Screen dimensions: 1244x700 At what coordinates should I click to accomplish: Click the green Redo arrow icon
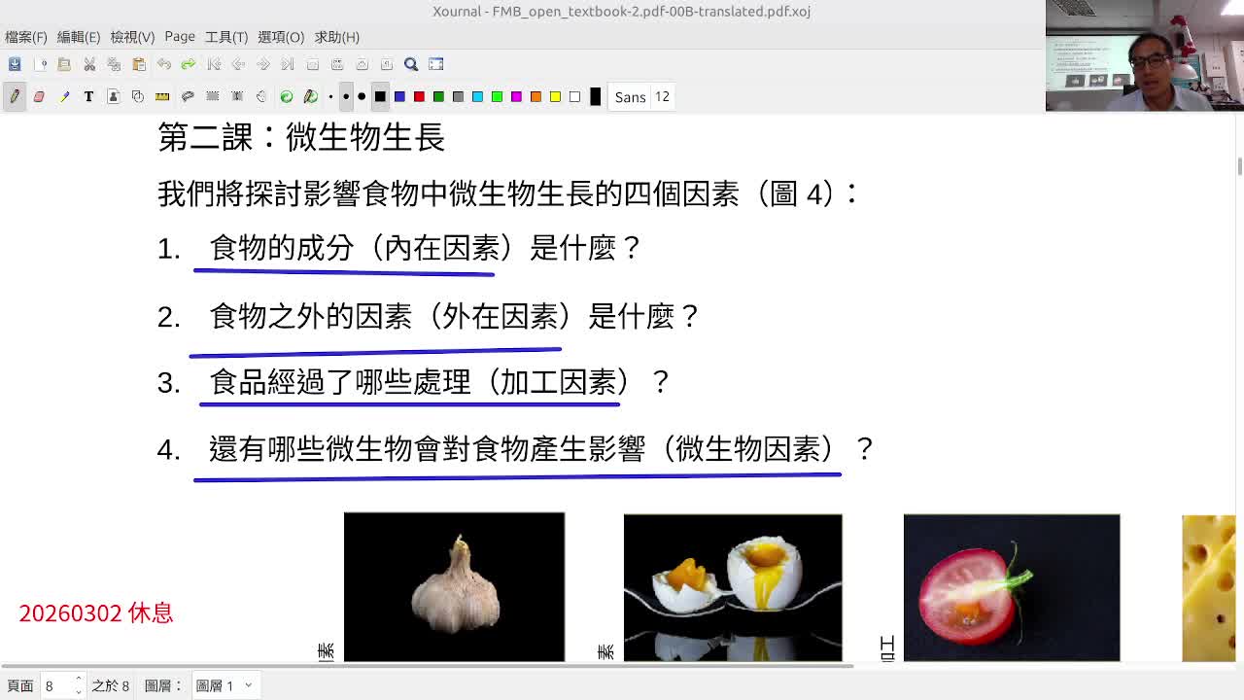(x=189, y=64)
